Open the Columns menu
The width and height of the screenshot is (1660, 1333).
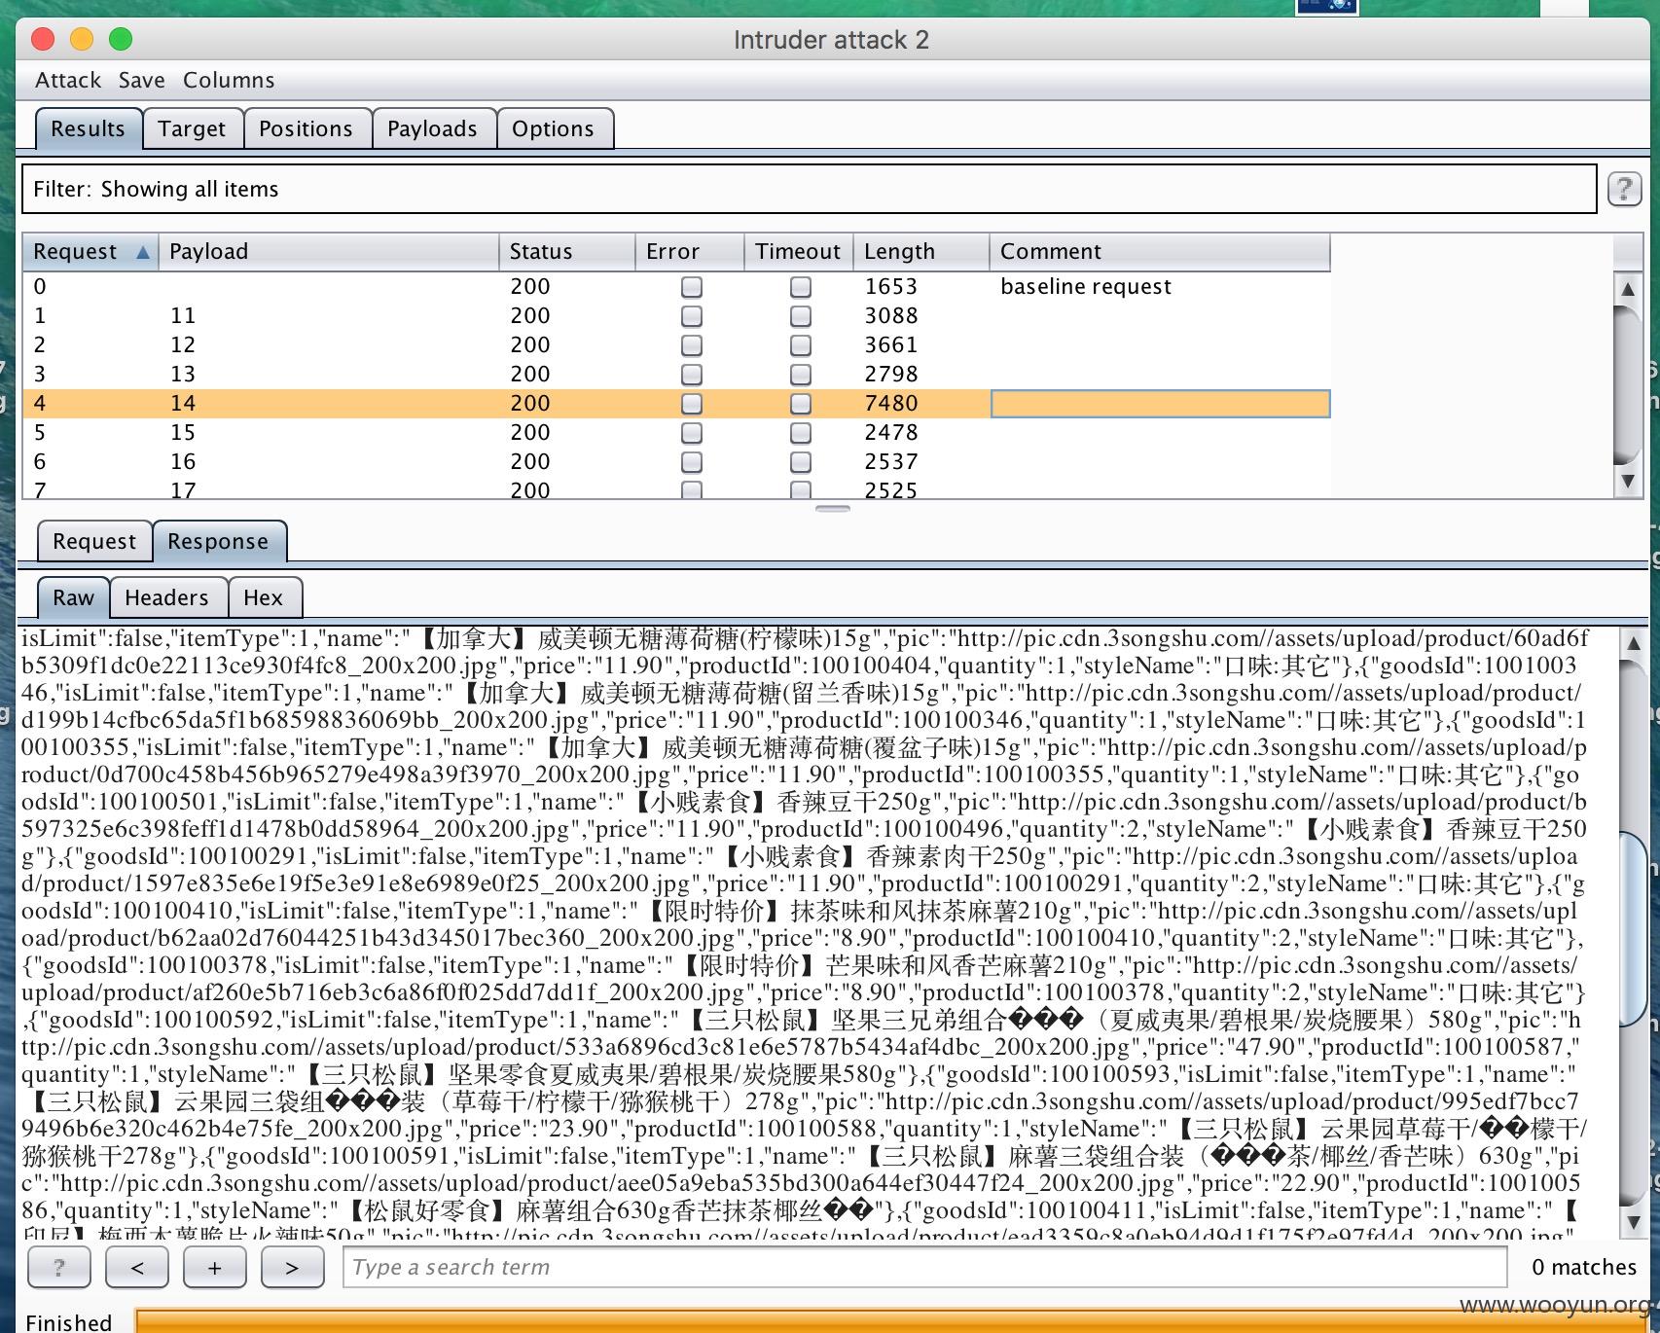tap(229, 80)
